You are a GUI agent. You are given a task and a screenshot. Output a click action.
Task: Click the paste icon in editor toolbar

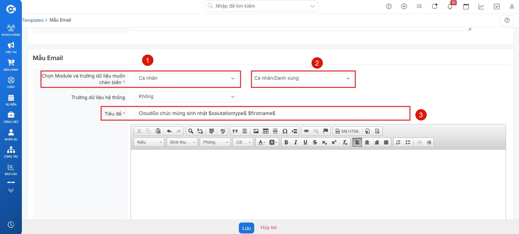click(158, 131)
